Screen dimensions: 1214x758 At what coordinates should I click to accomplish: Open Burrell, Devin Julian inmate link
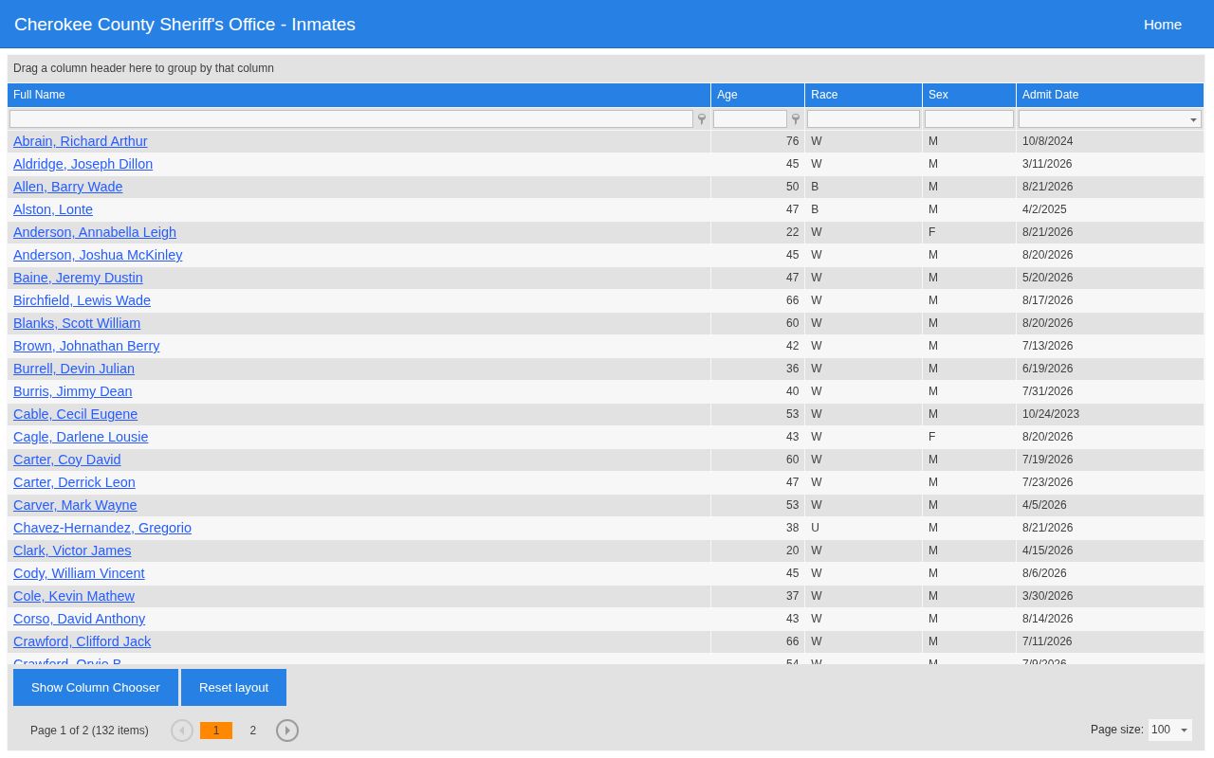pyautogui.click(x=74, y=369)
